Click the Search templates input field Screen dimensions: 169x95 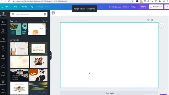29,14
